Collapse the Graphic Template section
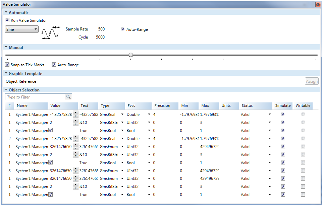The image size is (323, 206). pos(6,73)
